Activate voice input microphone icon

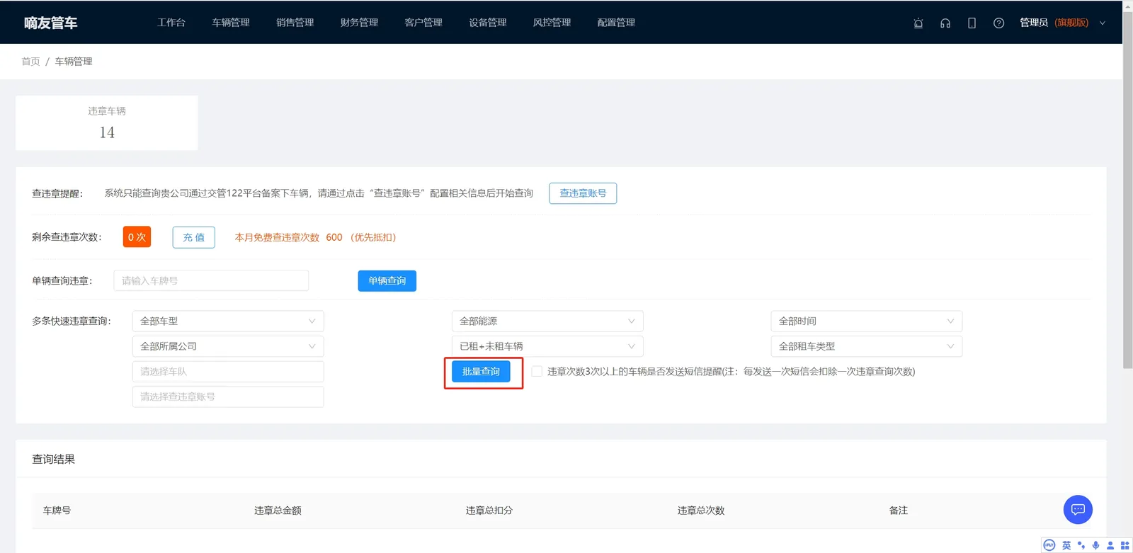(1095, 545)
